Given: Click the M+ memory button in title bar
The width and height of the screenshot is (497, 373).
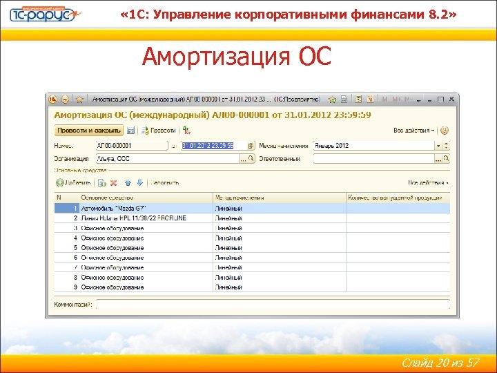Looking at the screenshot, I should [397, 99].
